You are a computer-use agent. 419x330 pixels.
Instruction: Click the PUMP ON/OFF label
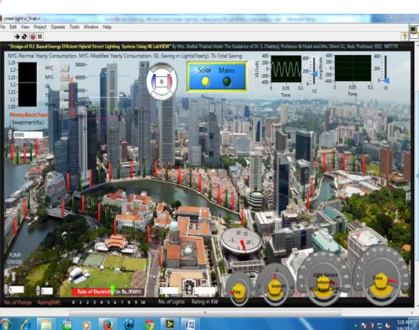tap(15, 258)
